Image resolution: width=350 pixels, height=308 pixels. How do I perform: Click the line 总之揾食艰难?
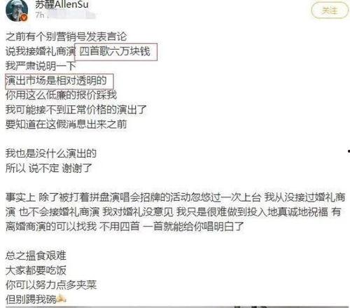[36, 255]
